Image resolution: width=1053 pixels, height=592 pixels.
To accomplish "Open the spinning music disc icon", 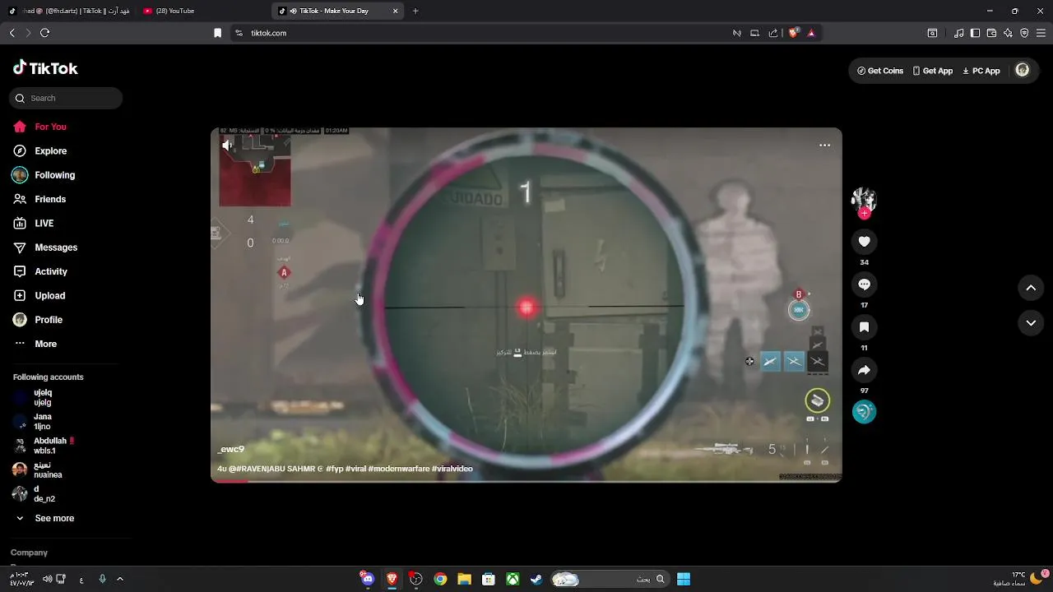I will (x=864, y=411).
